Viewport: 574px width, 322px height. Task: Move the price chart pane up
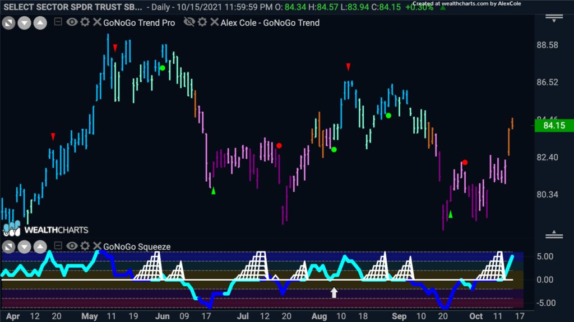pyautogui.click(x=40, y=23)
